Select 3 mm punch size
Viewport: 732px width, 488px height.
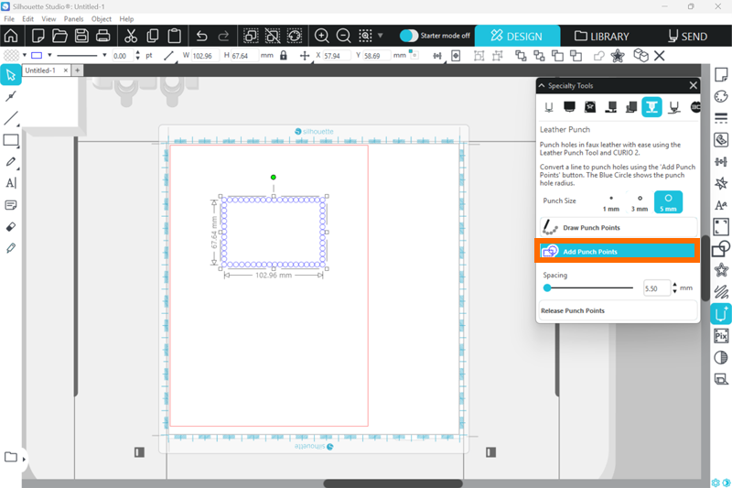(640, 202)
